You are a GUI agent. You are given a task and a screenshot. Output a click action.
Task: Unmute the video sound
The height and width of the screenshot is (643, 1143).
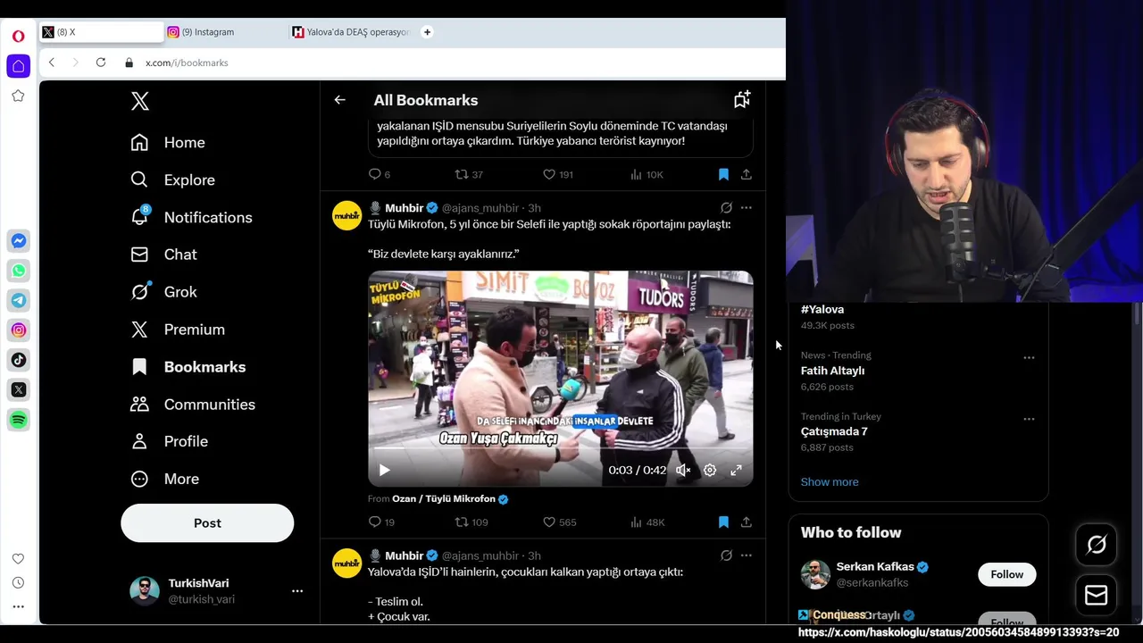click(x=683, y=470)
